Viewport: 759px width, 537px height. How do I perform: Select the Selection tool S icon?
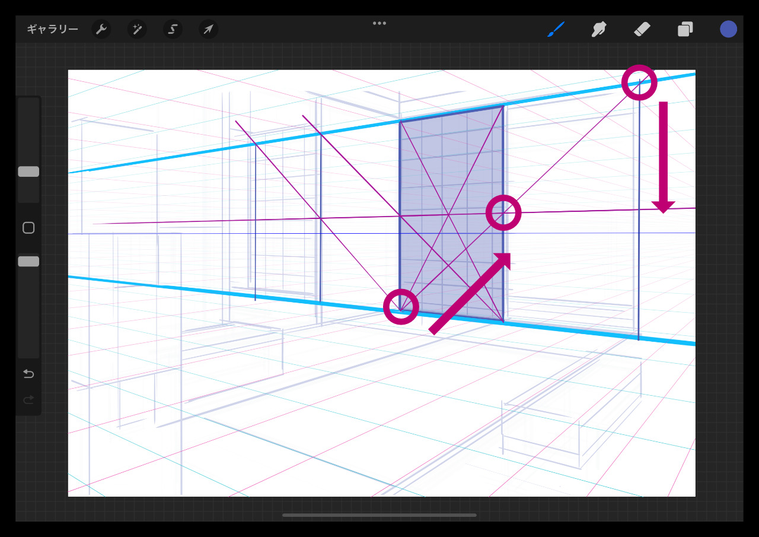click(173, 29)
